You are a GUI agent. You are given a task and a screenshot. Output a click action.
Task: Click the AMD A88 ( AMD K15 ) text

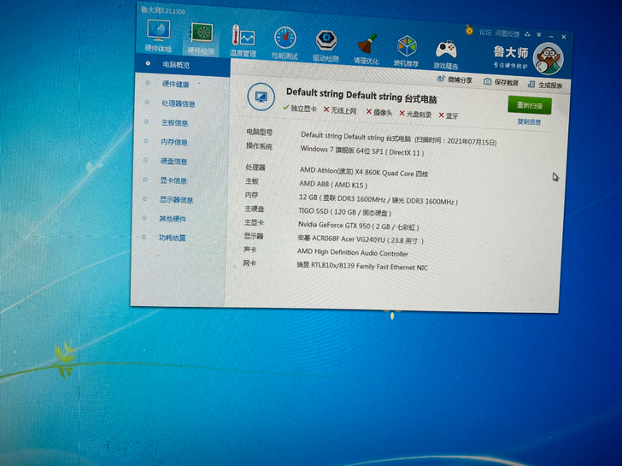tap(333, 184)
